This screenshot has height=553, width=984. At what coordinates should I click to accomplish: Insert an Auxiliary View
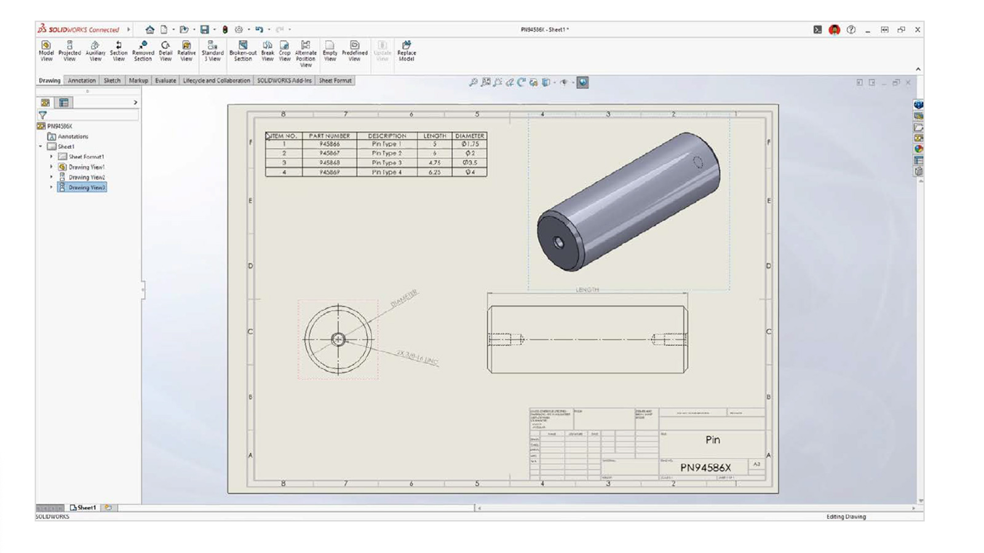pos(95,51)
